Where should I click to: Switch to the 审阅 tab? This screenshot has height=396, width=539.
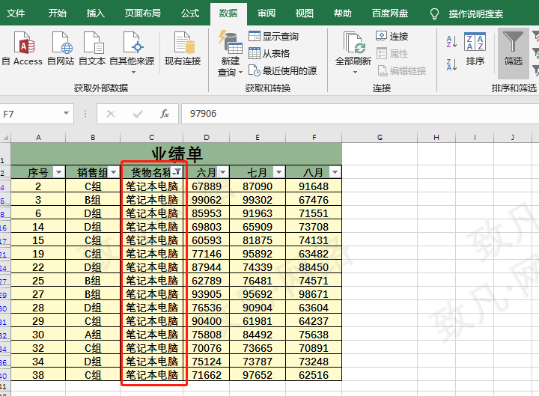(267, 13)
